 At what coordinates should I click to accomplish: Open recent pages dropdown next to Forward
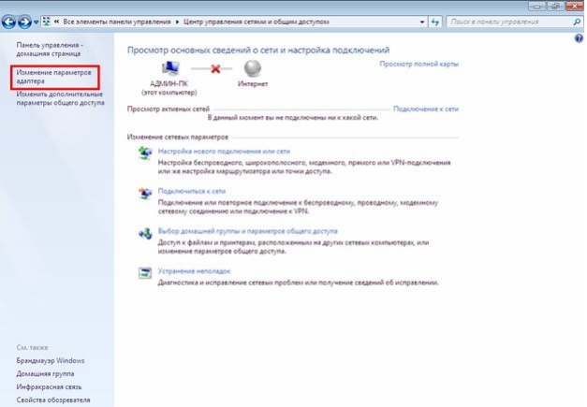[x=36, y=22]
